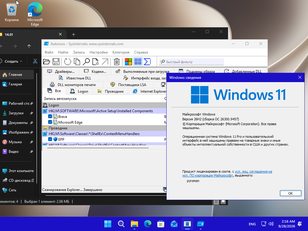Toggle the colorful Windows logo filter icon

tap(128, 62)
